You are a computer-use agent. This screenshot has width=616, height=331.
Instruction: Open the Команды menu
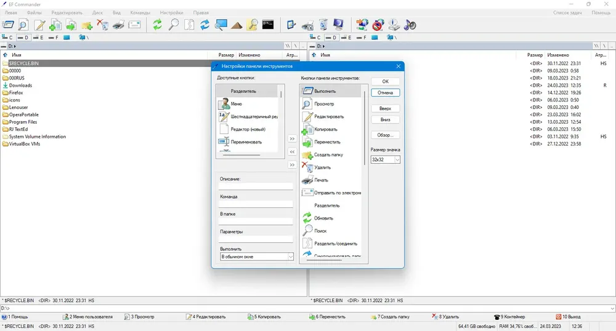[140, 12]
